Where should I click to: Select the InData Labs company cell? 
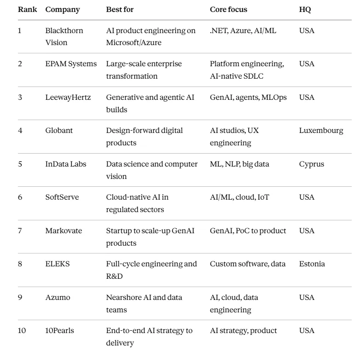[x=66, y=164]
